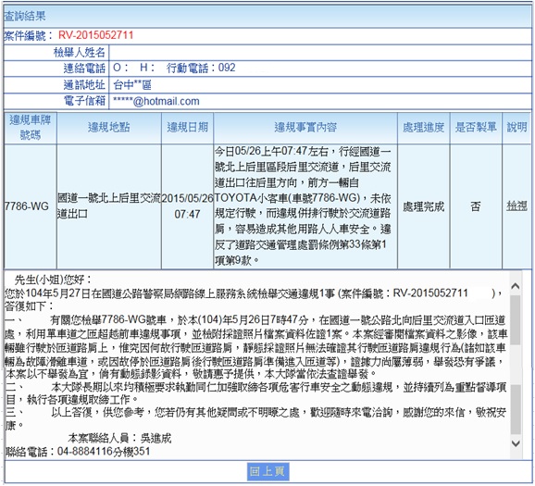
Task: Click the 回上頁 button
Action: click(x=267, y=472)
